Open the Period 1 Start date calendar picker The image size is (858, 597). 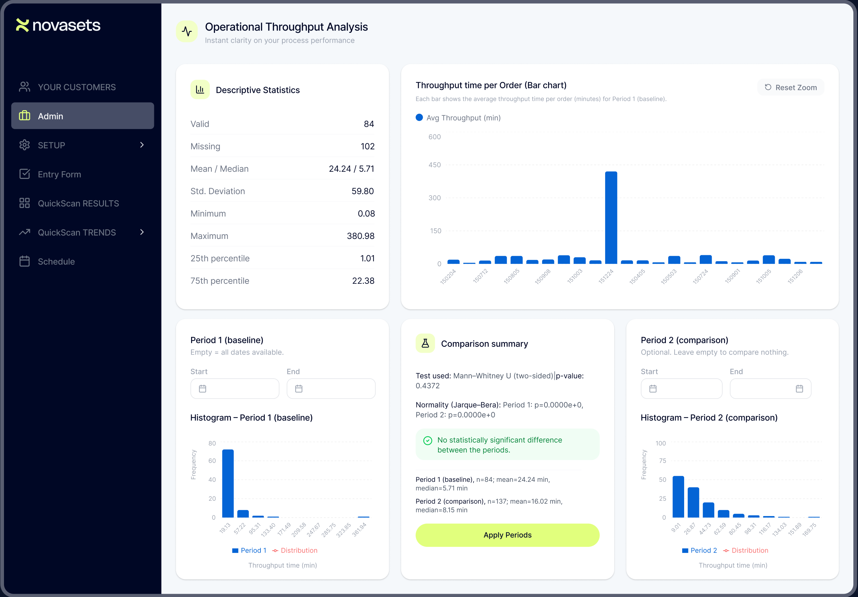pyautogui.click(x=203, y=388)
